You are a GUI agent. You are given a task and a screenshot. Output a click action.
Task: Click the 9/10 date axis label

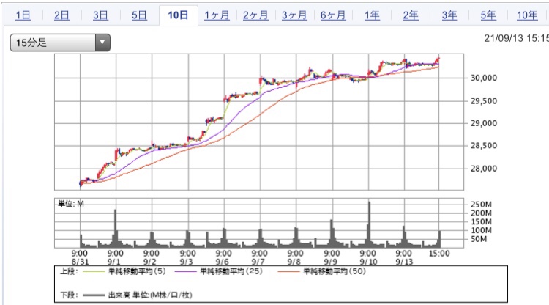(x=368, y=262)
